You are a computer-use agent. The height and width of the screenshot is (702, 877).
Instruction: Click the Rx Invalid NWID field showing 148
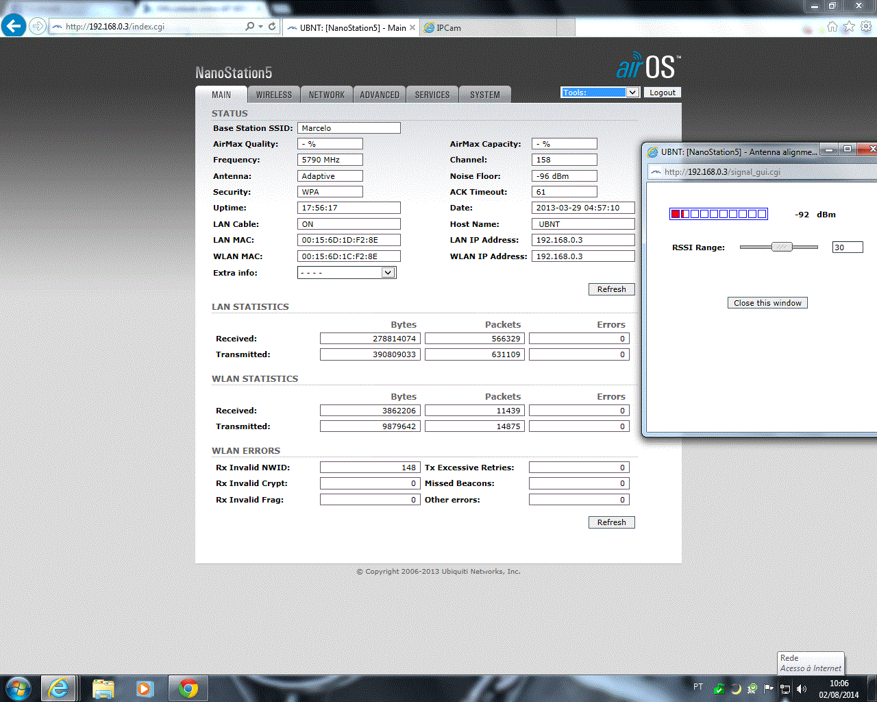tap(370, 468)
